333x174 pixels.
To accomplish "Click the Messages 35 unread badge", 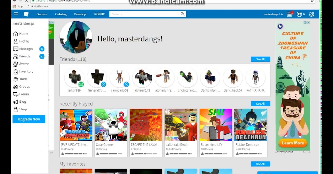I will 42,49.
